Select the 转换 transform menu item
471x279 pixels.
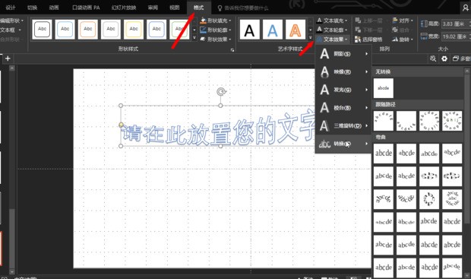(x=343, y=144)
